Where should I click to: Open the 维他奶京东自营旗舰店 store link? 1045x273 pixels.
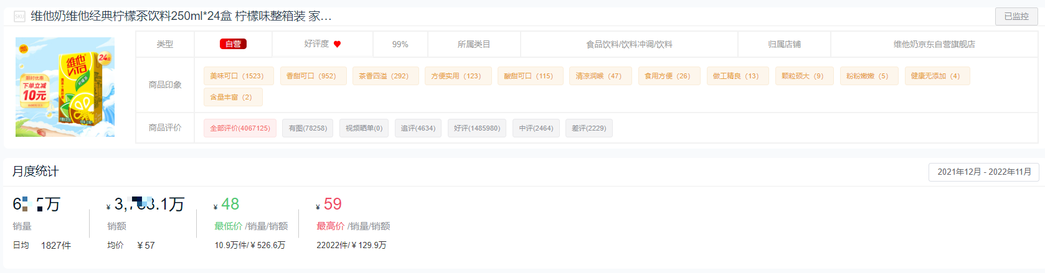934,44
